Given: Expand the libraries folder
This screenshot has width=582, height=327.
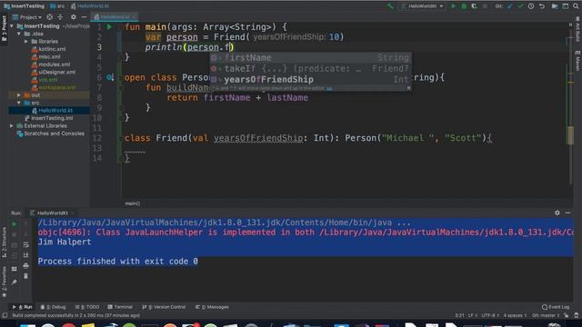Looking at the screenshot, I should 26,42.
